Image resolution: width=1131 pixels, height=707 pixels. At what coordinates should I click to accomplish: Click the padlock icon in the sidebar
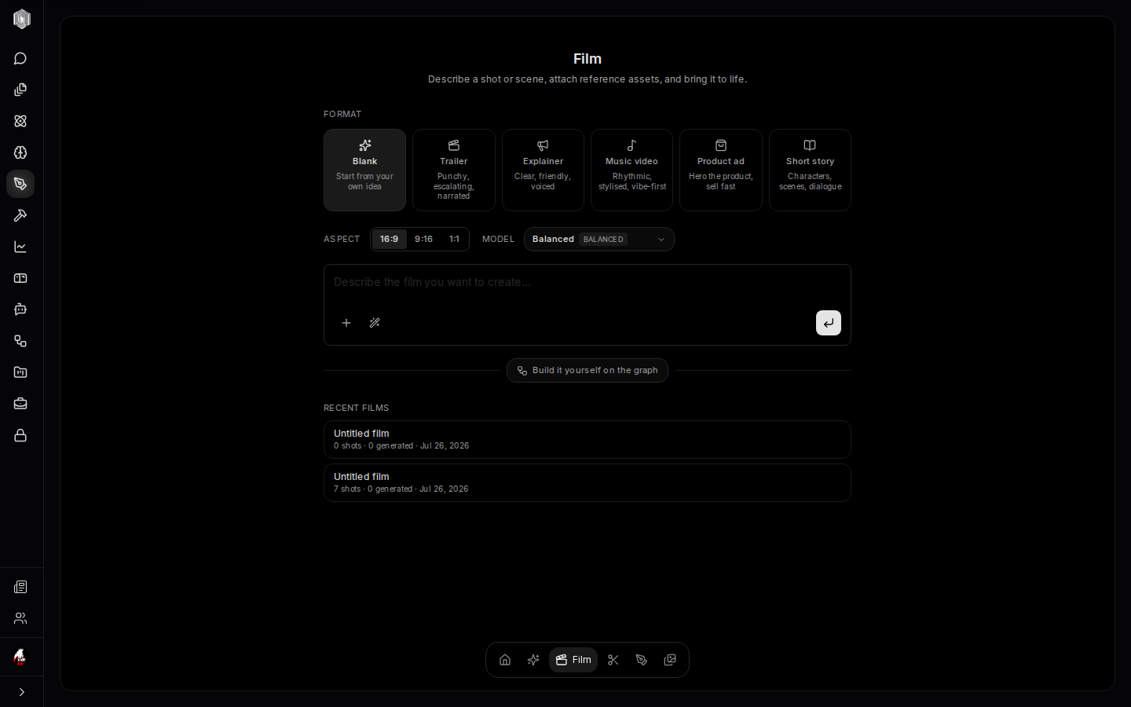tap(20, 436)
